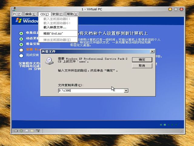Click the shared folder status icon

tap(32, 131)
